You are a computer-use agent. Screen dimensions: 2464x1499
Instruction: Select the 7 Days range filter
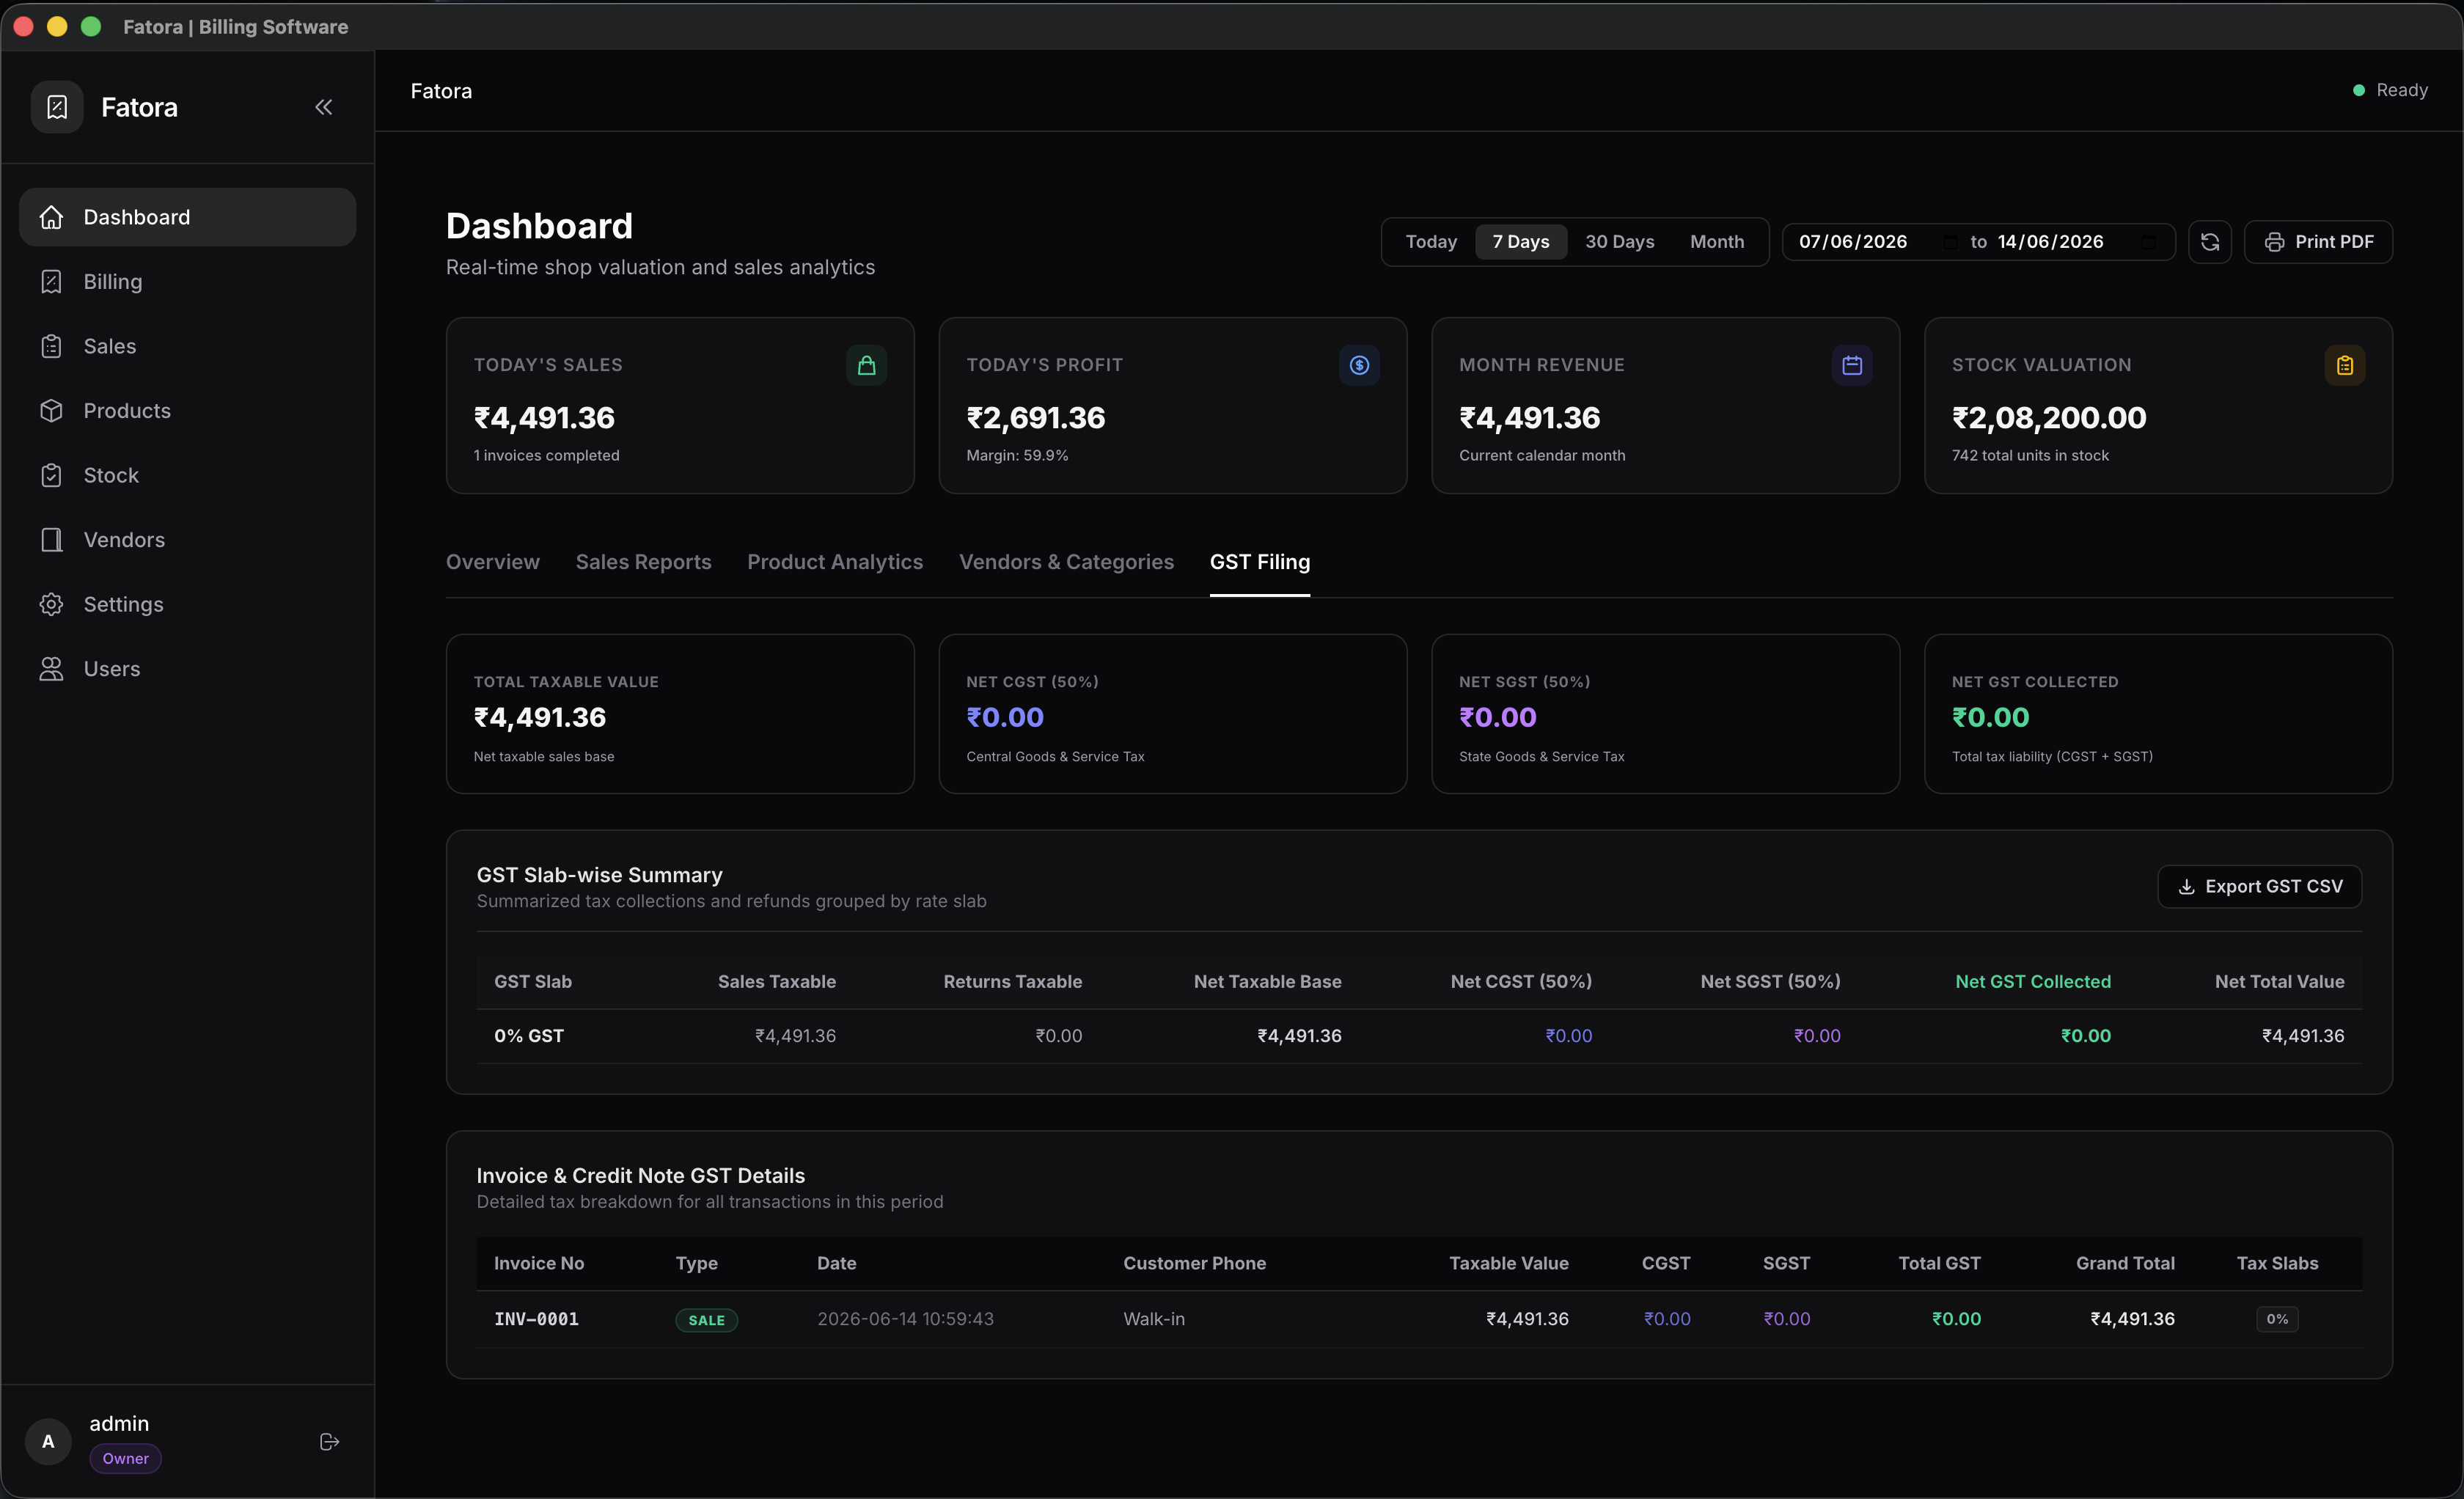[x=1521, y=242]
